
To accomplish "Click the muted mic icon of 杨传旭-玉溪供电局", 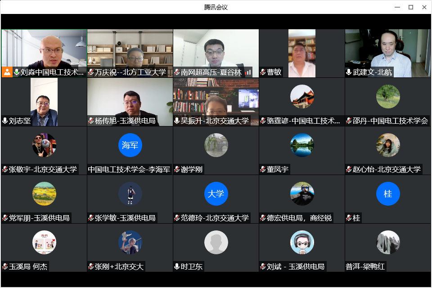I will [x=91, y=121].
